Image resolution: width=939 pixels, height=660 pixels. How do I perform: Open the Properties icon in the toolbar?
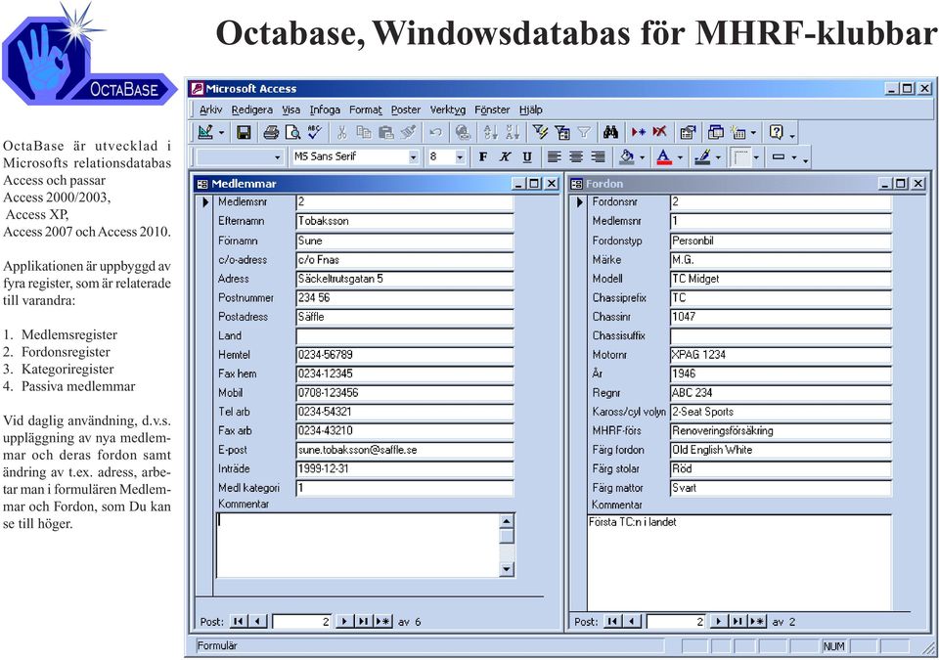[688, 132]
